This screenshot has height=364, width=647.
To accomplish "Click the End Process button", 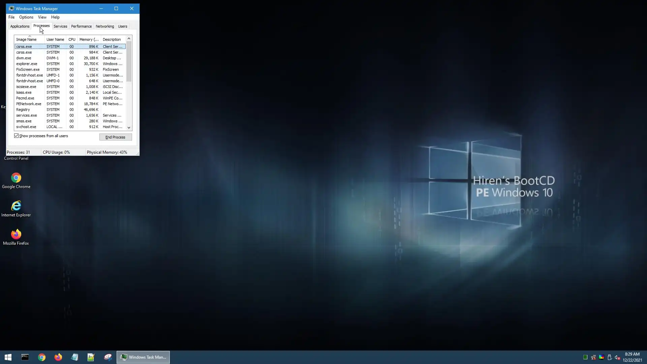I will click(115, 137).
